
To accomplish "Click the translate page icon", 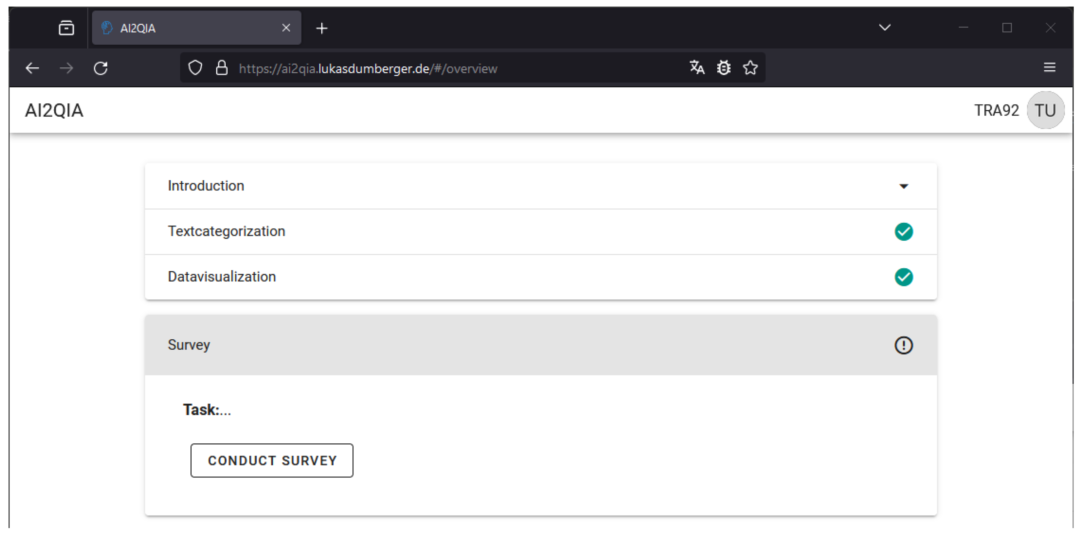I will 697,67.
